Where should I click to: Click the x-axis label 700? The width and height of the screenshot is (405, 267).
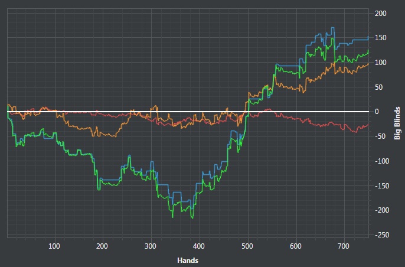(344, 246)
